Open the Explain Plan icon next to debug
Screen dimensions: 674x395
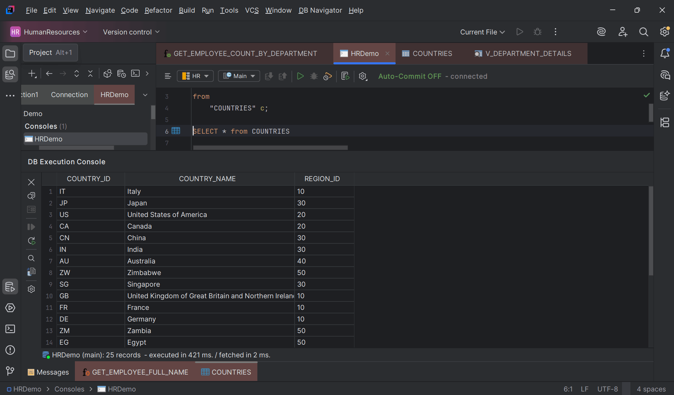click(327, 76)
